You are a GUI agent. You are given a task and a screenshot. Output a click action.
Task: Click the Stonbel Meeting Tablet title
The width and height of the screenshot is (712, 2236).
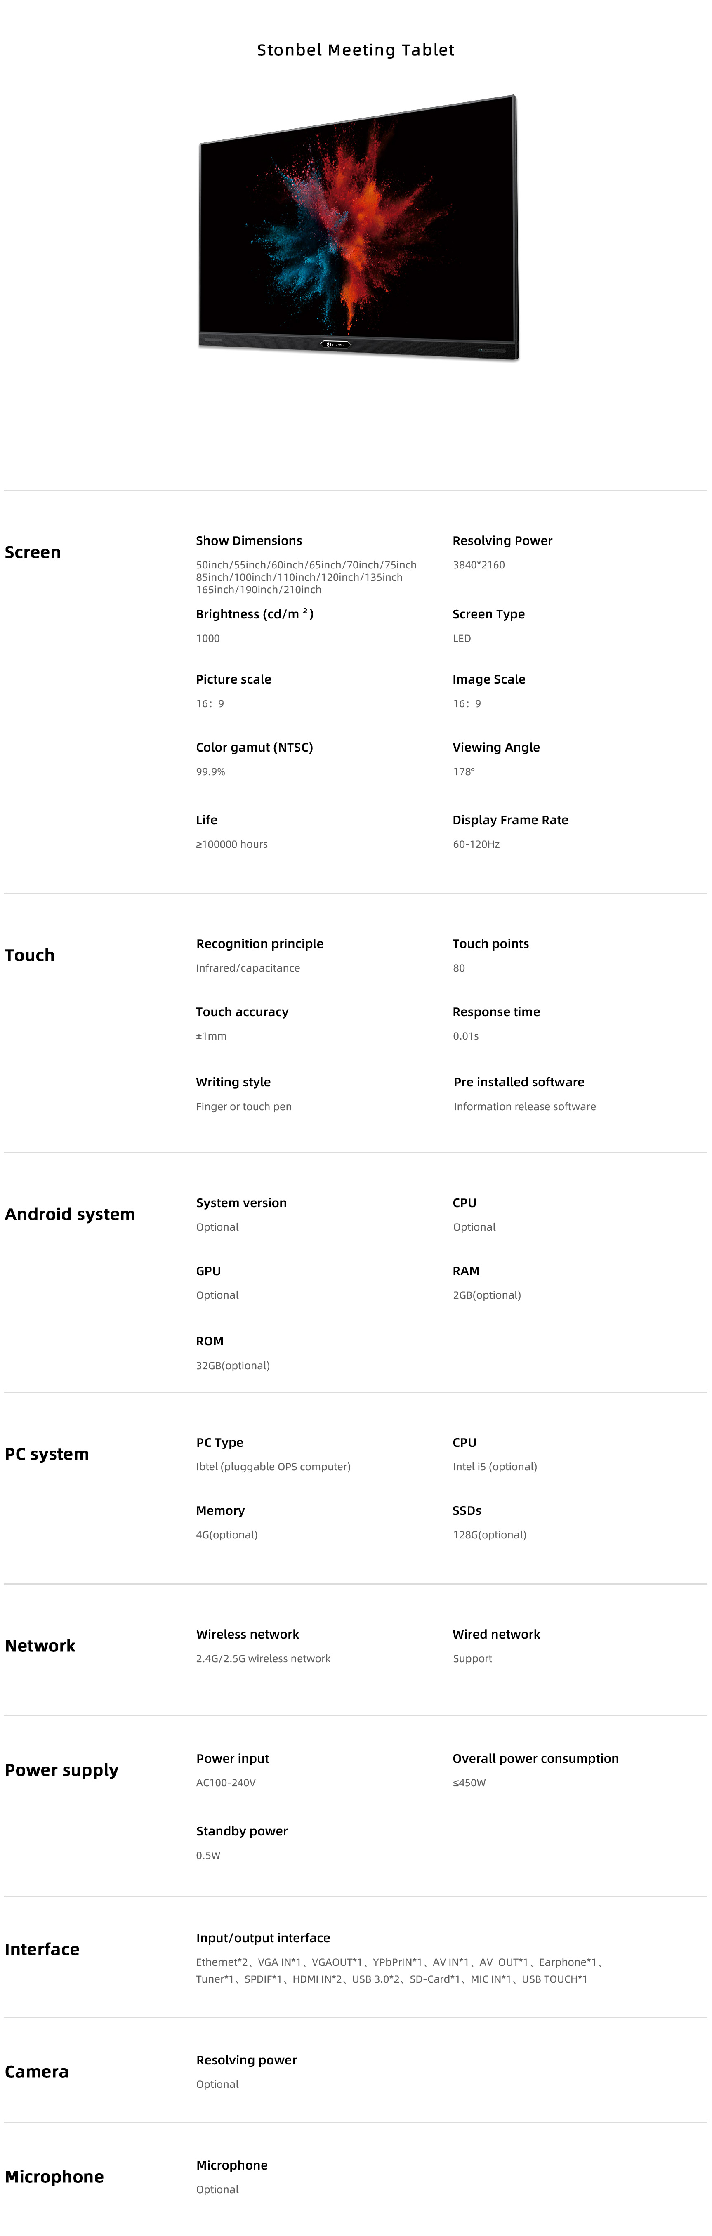[356, 50]
